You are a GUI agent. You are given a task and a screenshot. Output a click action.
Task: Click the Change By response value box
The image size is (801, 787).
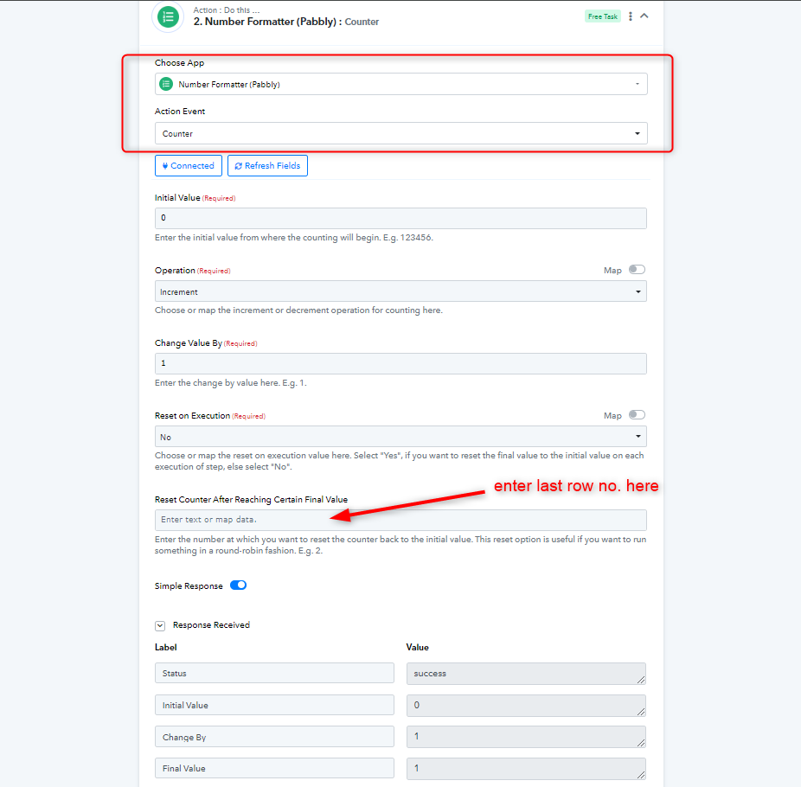[x=526, y=737]
